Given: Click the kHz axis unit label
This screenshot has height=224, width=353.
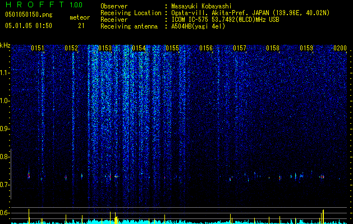Looking at the screenshot, I should pyautogui.click(x=5, y=45).
